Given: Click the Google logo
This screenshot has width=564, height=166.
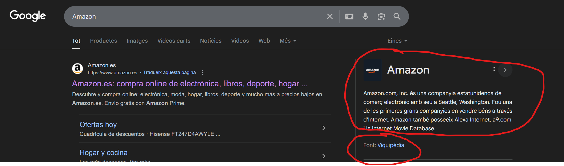Looking at the screenshot, I should [x=28, y=16].
